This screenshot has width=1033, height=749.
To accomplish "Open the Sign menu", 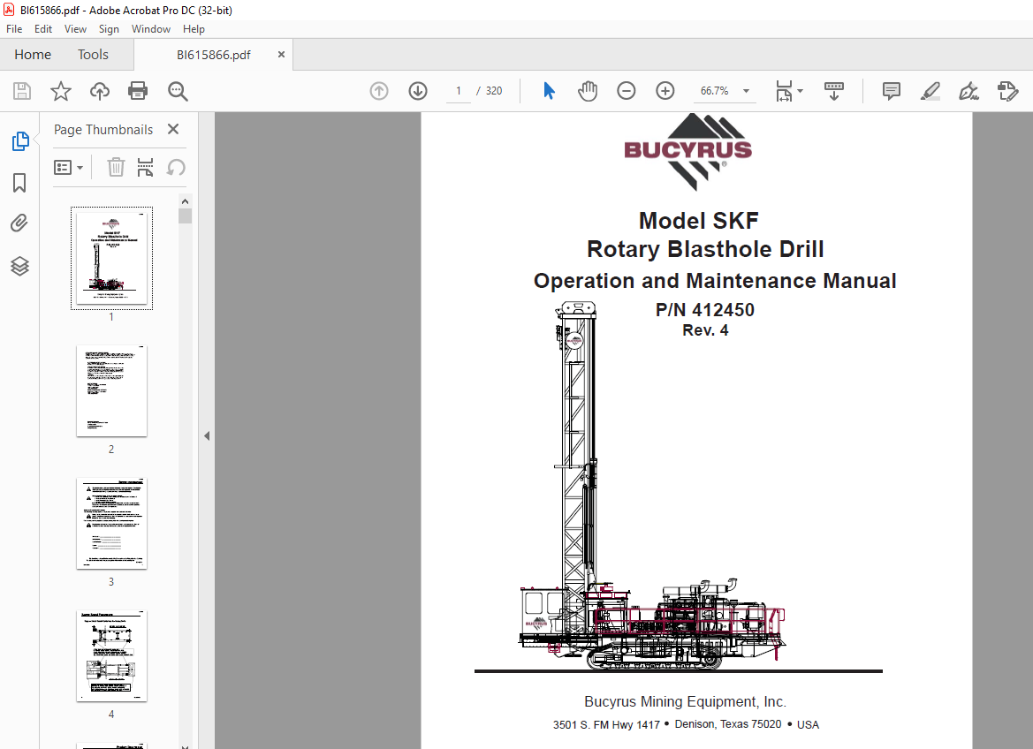I will (x=109, y=29).
